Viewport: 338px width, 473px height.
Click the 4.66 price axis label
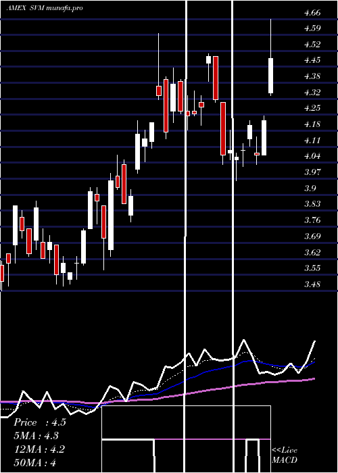[x=312, y=13]
